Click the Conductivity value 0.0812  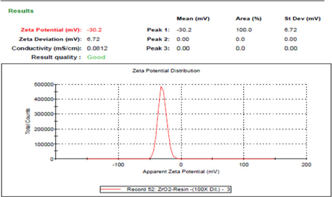click(97, 48)
